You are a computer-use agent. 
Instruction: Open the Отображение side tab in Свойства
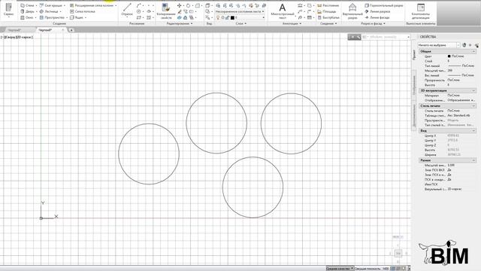[x=414, y=85]
